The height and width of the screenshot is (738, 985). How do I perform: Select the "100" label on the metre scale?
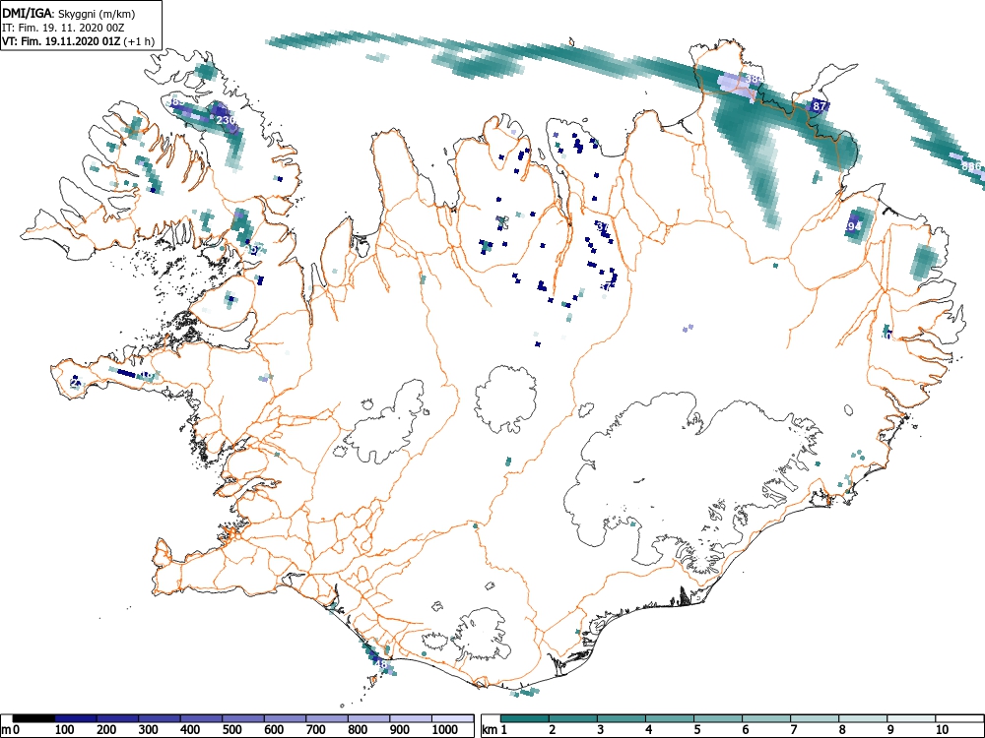coord(65,730)
